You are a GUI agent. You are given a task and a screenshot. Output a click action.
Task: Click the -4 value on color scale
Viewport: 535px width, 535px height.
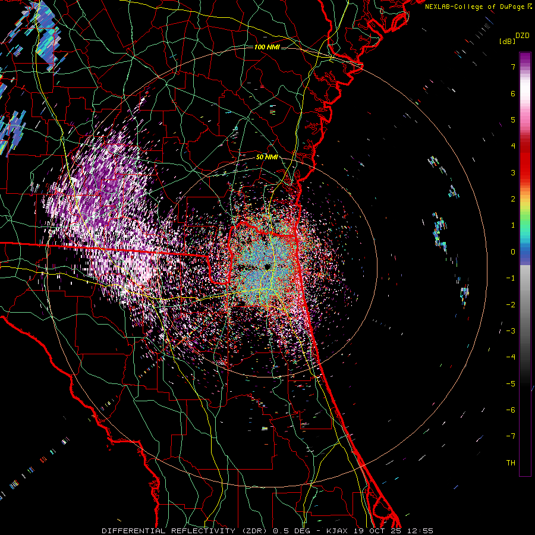coord(511,357)
